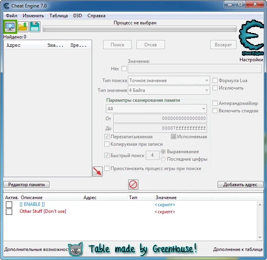Open Настройки link

coord(251,60)
